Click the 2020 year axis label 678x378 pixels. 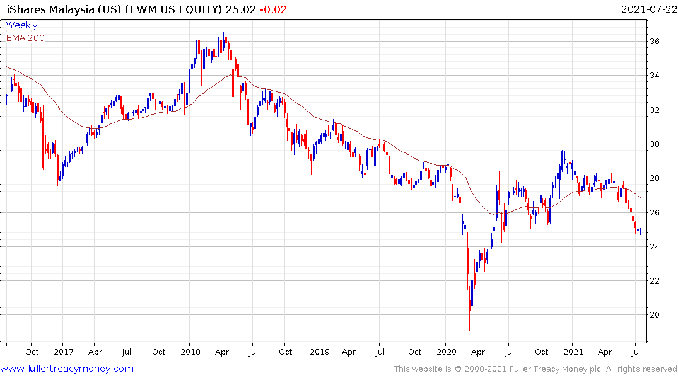[x=447, y=352]
